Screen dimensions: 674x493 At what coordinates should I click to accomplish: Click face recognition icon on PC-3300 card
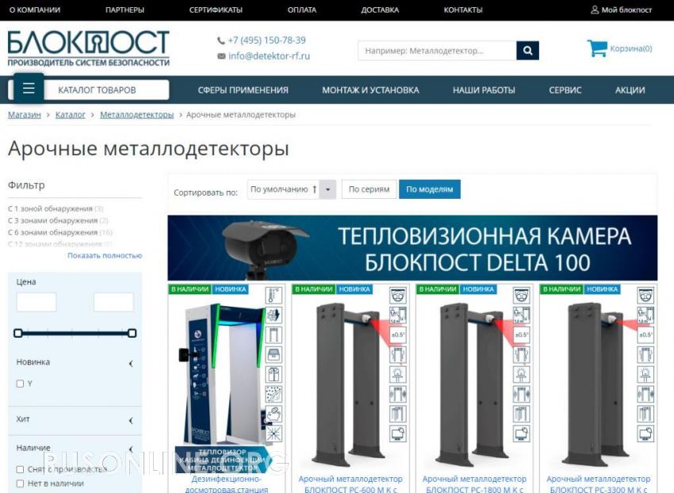pos(645,296)
